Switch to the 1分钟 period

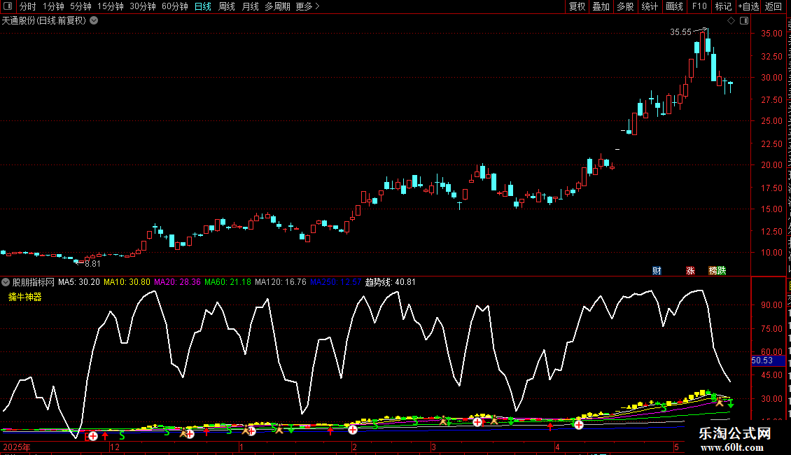[53, 6]
